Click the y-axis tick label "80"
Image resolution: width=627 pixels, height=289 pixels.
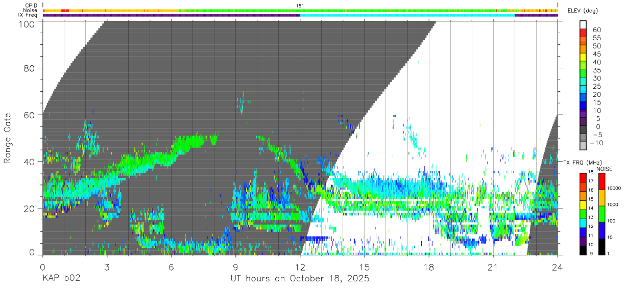click(x=30, y=68)
